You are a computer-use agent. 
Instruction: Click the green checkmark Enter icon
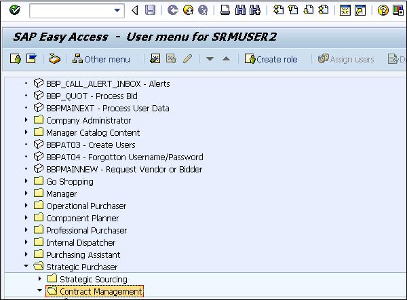14,10
